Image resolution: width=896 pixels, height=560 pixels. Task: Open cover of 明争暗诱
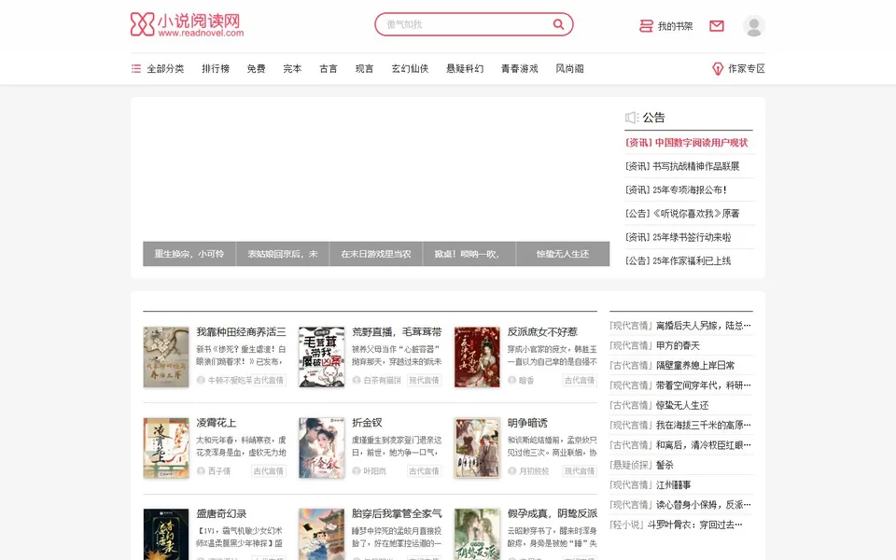pyautogui.click(x=477, y=448)
